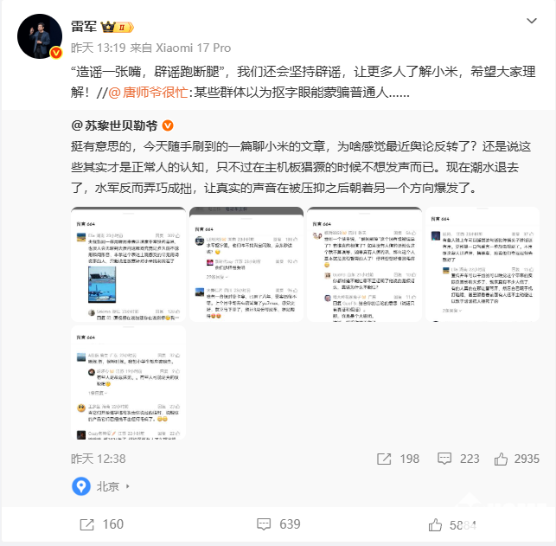
Task: Click the blue Beijing location pin icon
Action: (x=81, y=486)
